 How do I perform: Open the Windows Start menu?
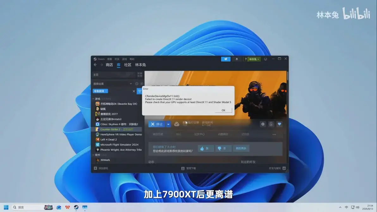[x=6, y=207]
